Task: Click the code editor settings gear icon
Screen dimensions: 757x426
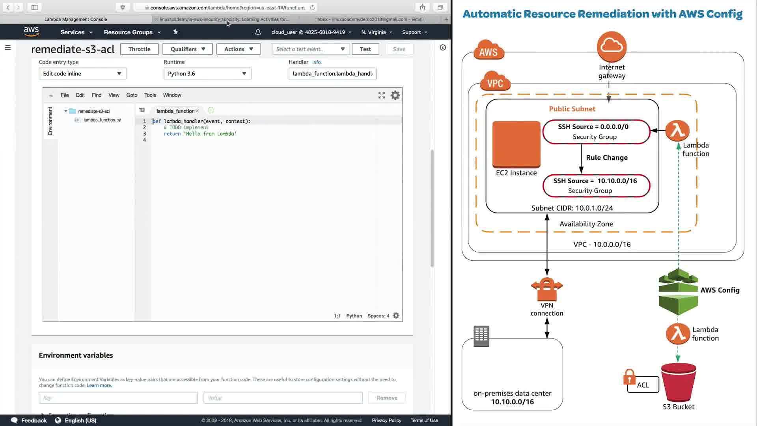Action: coord(395,95)
